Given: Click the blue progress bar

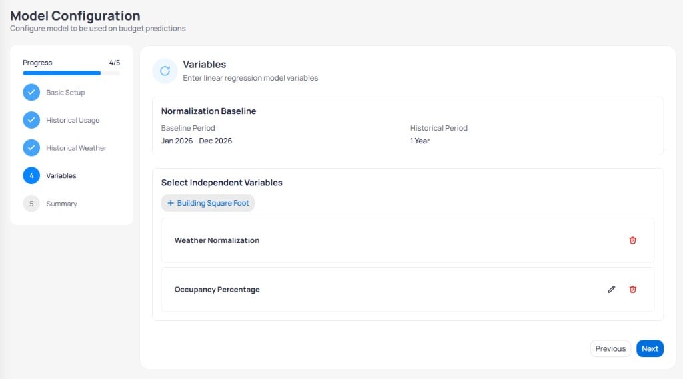Looking at the screenshot, I should click(62, 73).
